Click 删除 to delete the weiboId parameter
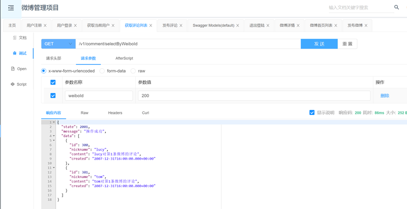407x209 pixels. pyautogui.click(x=385, y=96)
